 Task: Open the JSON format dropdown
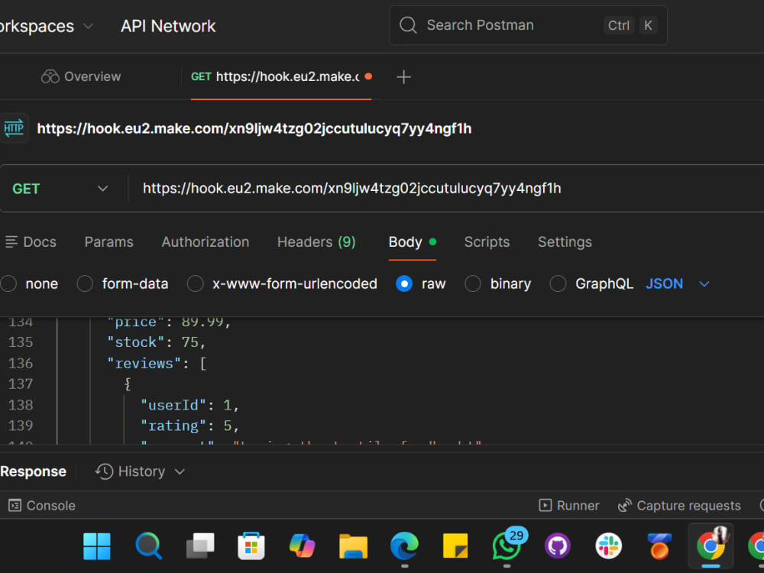(x=677, y=283)
